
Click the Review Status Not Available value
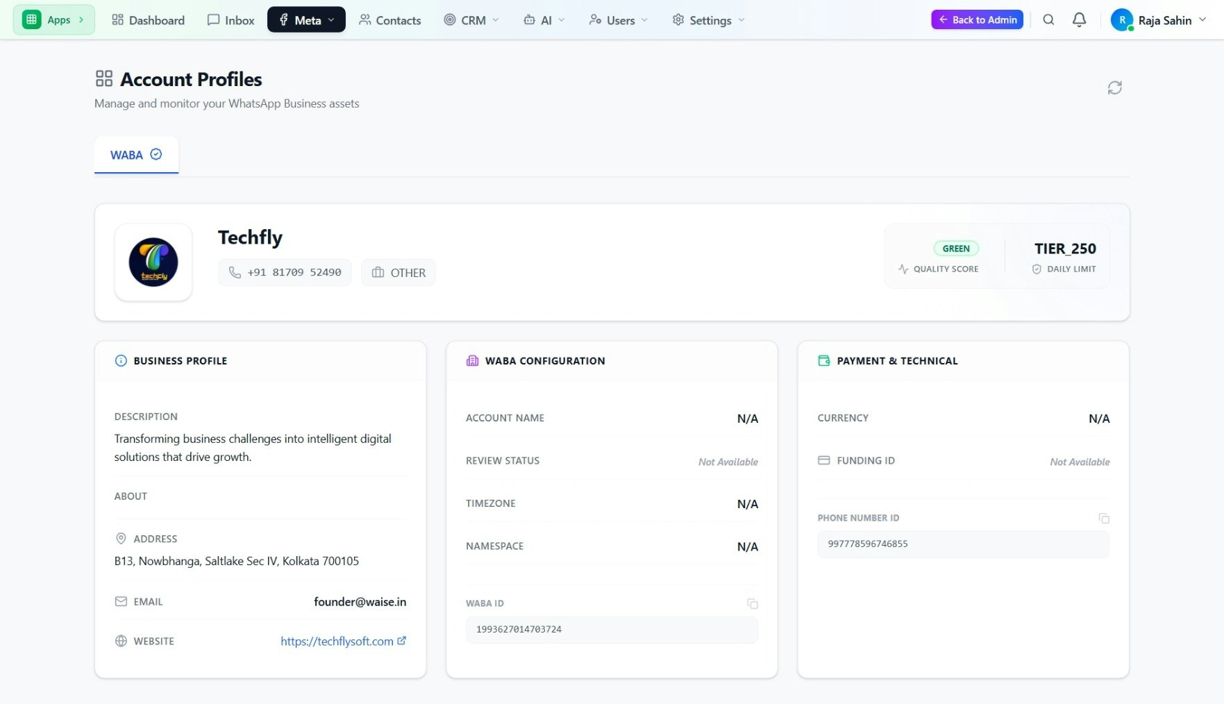[x=728, y=462]
